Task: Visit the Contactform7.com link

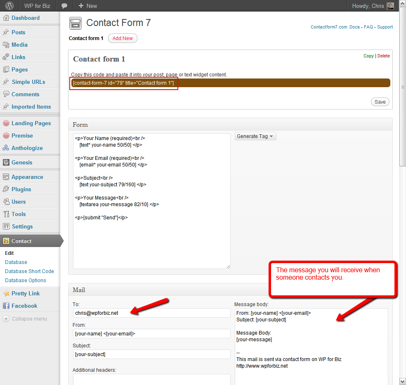Action: point(329,27)
